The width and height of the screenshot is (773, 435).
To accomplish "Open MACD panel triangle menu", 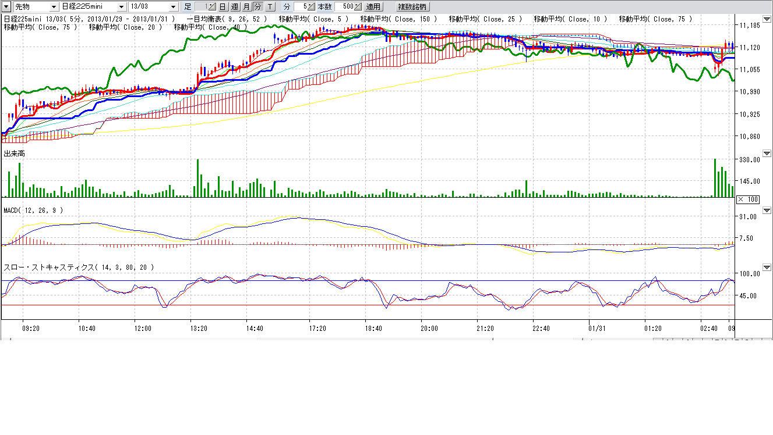I will 767,210.
